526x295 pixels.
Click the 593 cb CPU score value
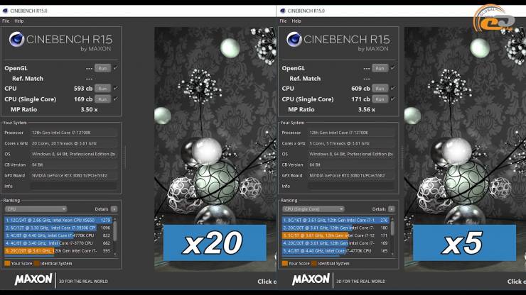[83, 89]
